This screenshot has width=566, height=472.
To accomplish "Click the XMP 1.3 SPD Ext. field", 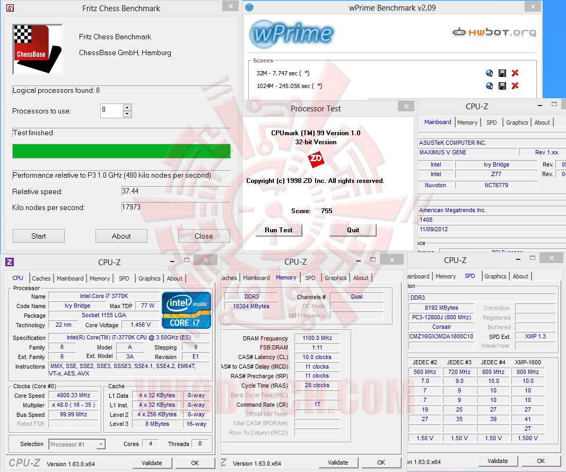I will [x=535, y=336].
